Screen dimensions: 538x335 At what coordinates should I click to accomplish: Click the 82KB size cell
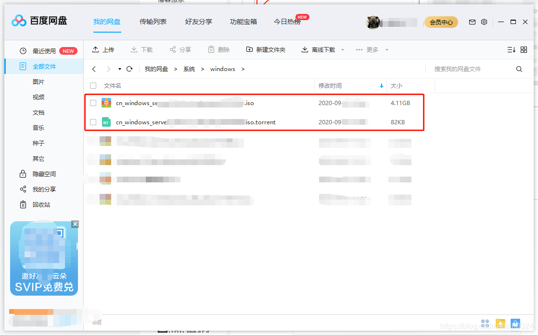(397, 122)
